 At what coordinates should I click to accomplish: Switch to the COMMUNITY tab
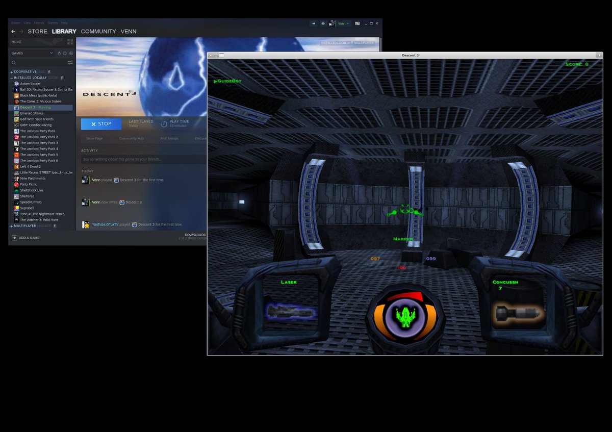98,32
